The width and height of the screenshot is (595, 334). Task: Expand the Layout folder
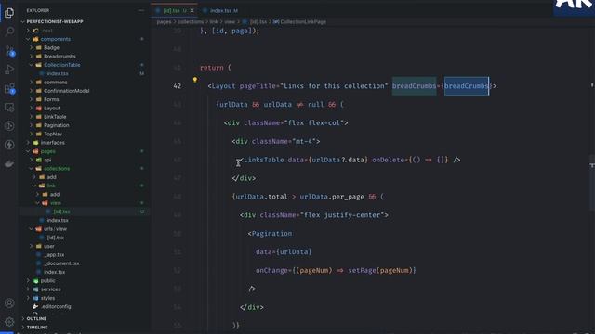[52, 109]
